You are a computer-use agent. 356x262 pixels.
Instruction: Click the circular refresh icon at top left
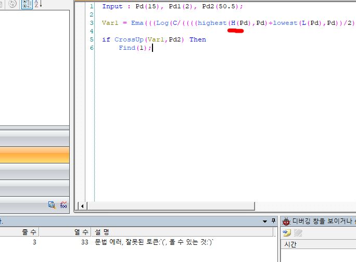click(x=12, y=4)
